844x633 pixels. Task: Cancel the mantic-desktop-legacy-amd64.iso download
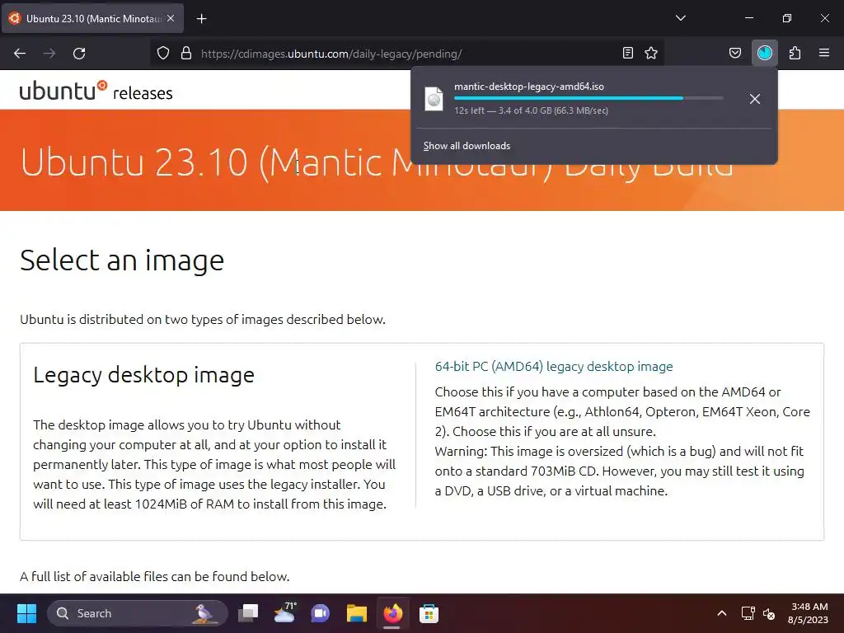755,99
